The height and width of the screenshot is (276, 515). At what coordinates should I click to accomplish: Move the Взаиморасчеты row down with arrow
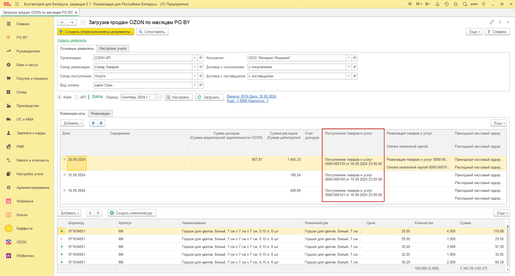pos(101,123)
